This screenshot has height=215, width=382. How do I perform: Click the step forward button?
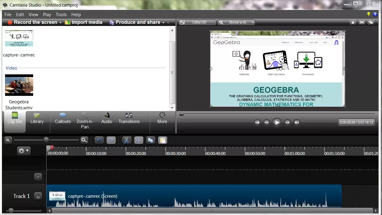click(287, 122)
